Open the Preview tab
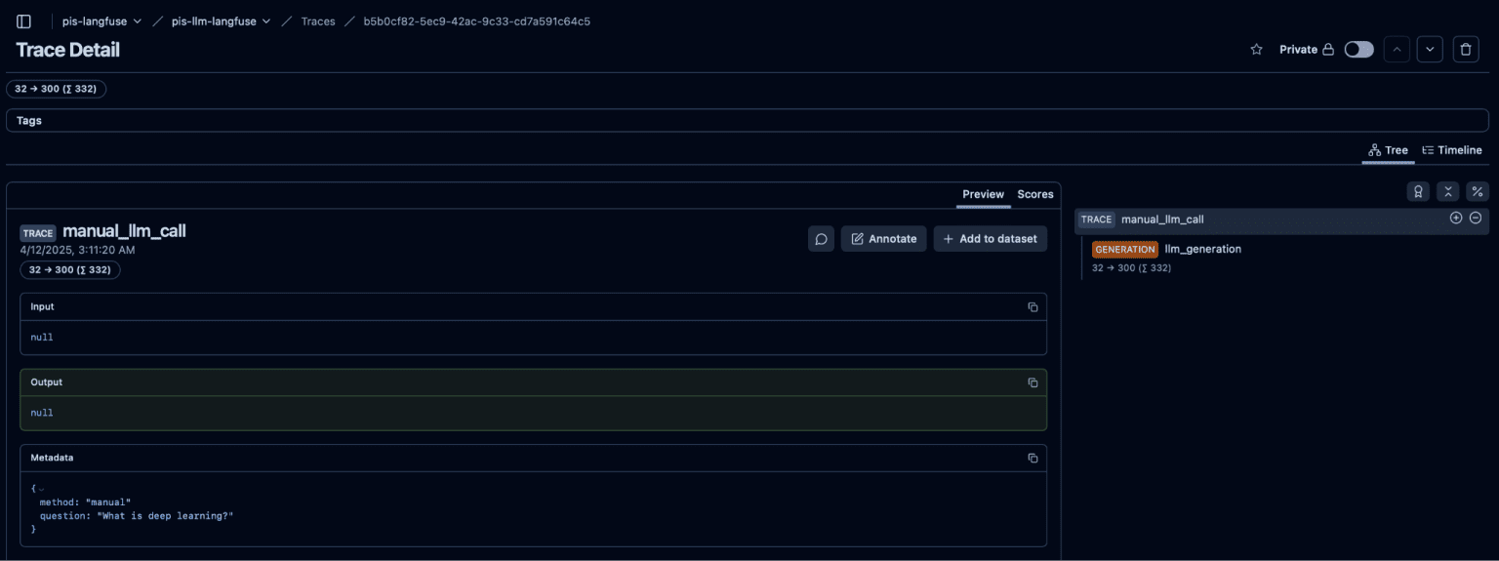 (983, 194)
